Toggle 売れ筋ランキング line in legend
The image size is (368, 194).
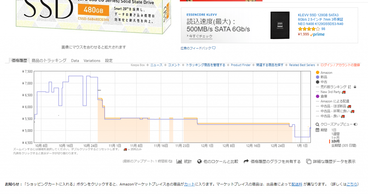(x=331, y=87)
